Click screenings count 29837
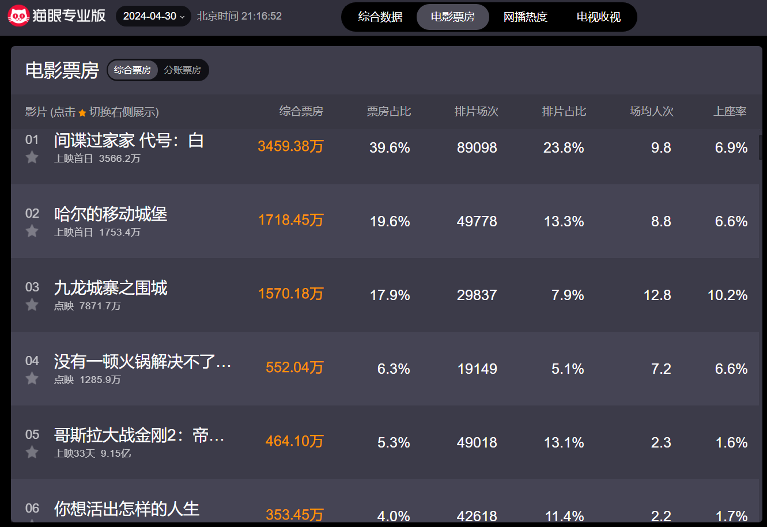The image size is (767, 527). pyautogui.click(x=477, y=295)
